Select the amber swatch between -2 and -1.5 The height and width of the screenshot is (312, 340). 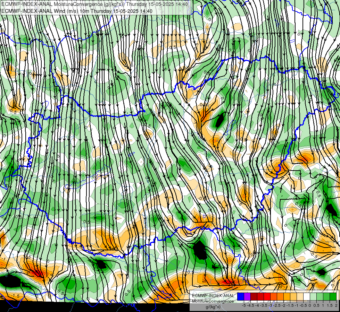point(287,297)
